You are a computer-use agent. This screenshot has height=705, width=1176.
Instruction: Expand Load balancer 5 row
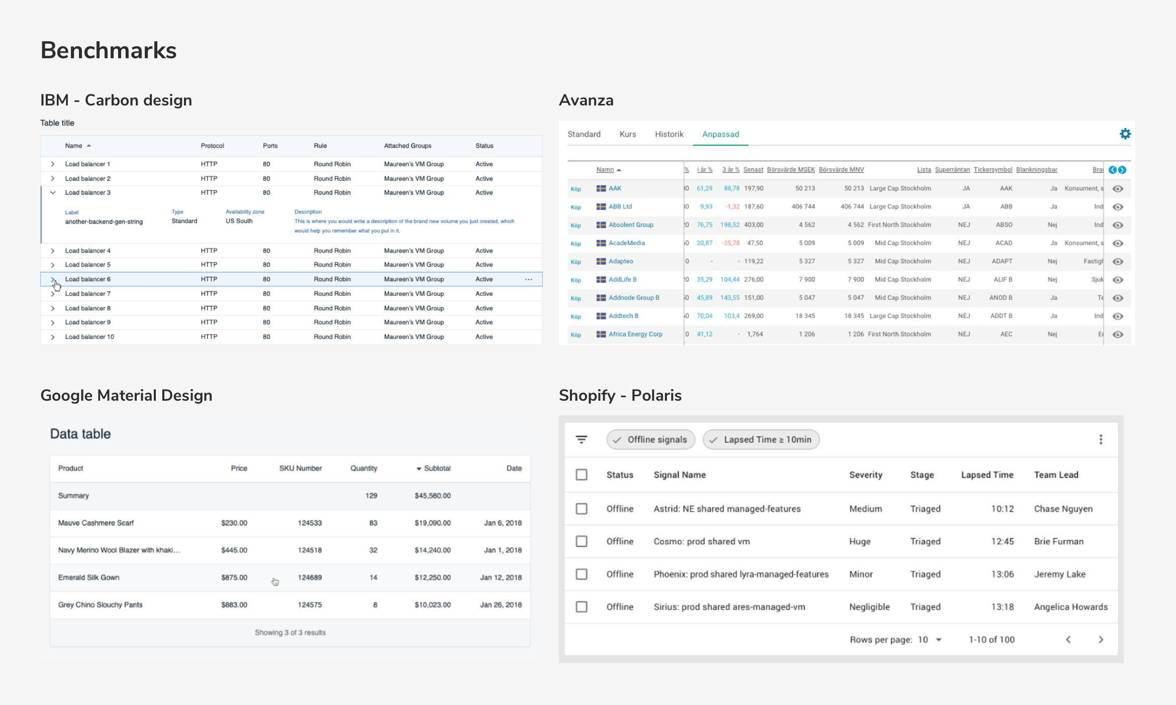52,265
